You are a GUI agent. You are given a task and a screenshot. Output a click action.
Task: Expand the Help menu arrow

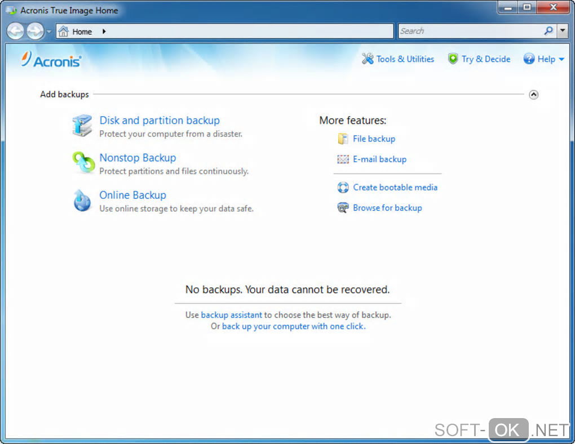tap(561, 59)
